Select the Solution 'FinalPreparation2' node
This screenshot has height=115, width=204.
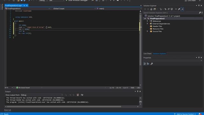point(164,16)
